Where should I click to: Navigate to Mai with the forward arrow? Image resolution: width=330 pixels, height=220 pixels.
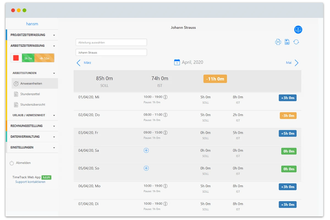(297, 63)
